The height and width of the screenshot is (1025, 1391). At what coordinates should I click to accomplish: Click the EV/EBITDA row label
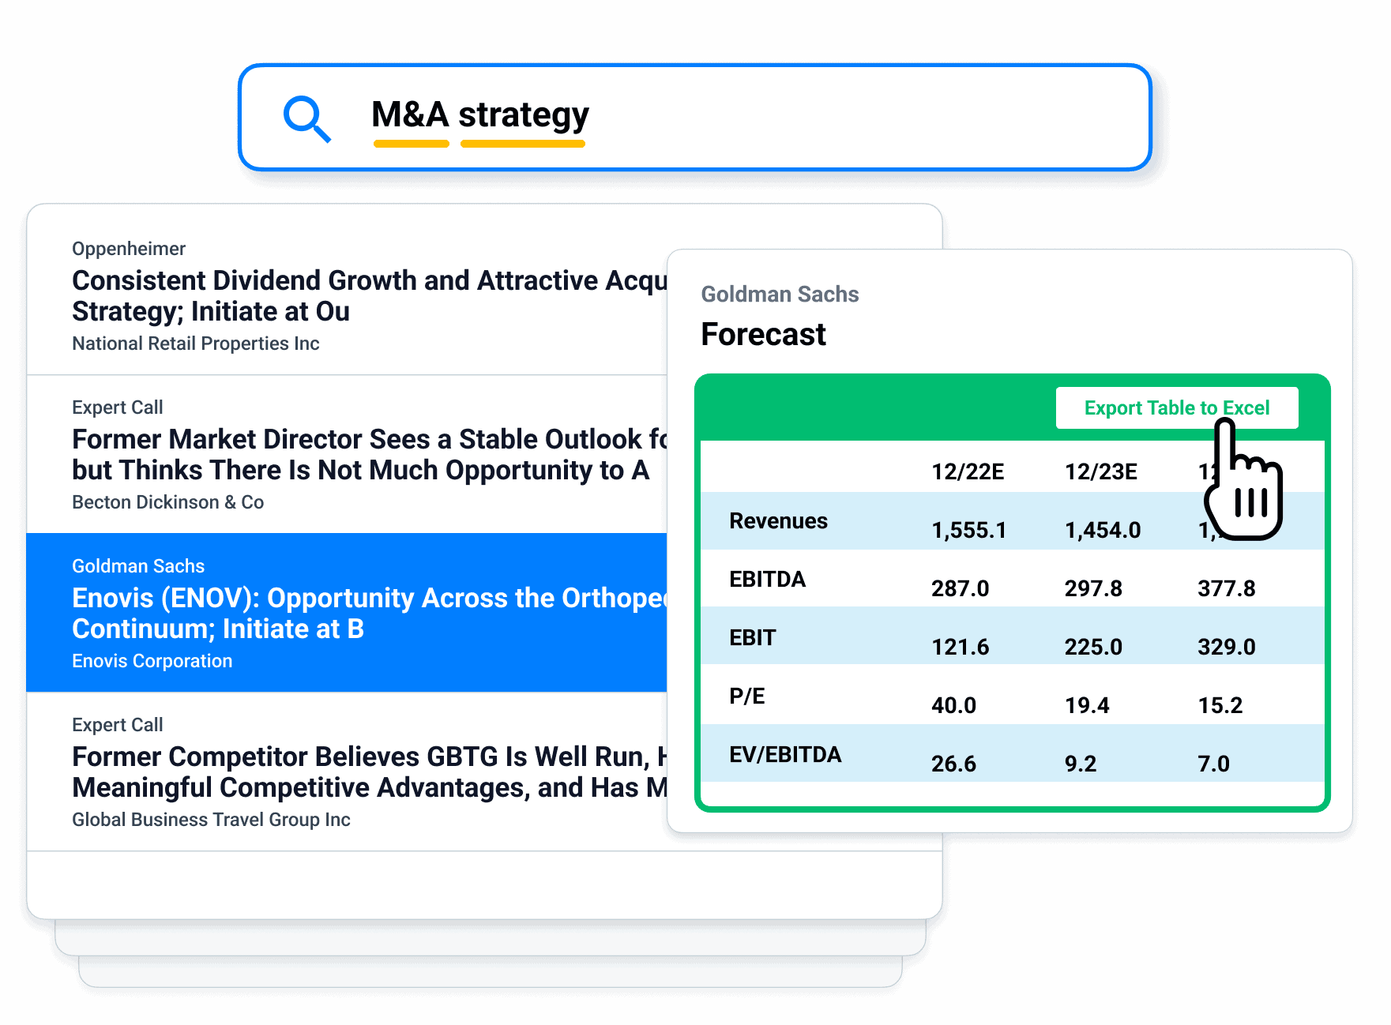785,755
